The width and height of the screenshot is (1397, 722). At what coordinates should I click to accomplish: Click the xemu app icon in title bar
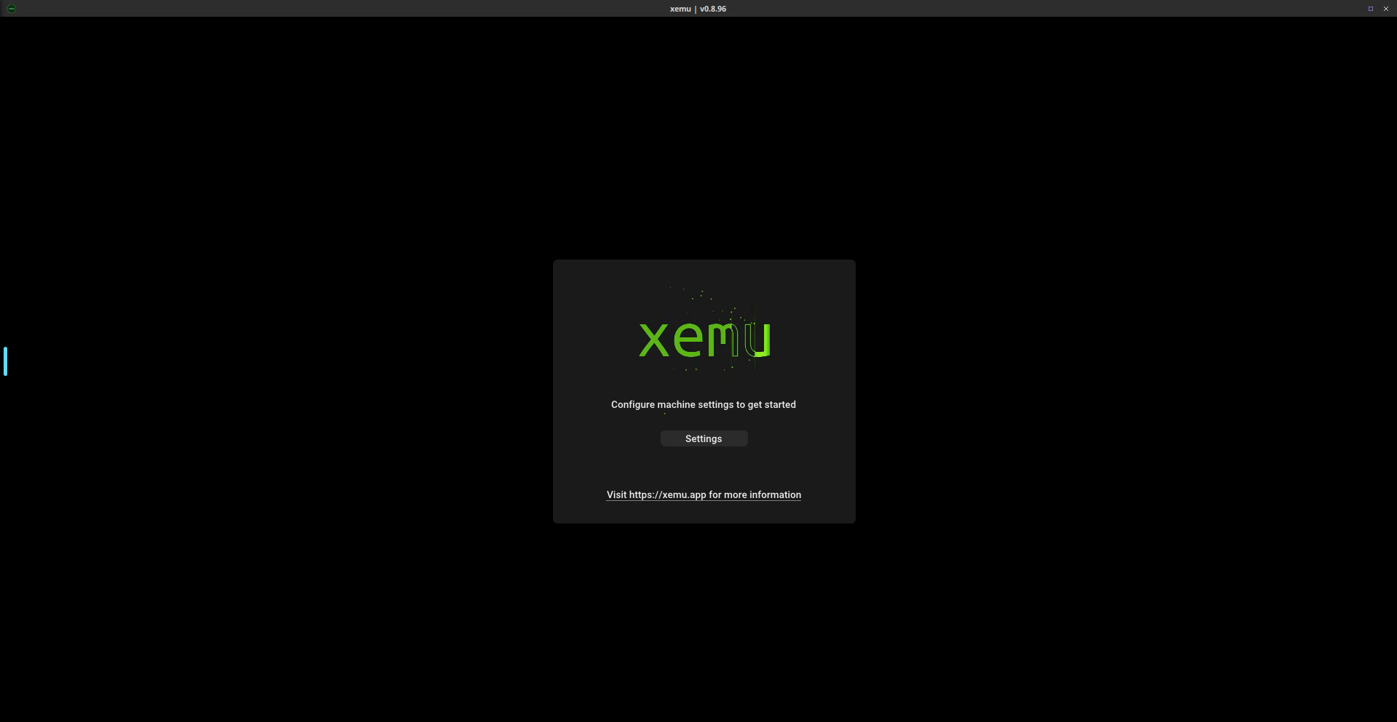(x=12, y=9)
